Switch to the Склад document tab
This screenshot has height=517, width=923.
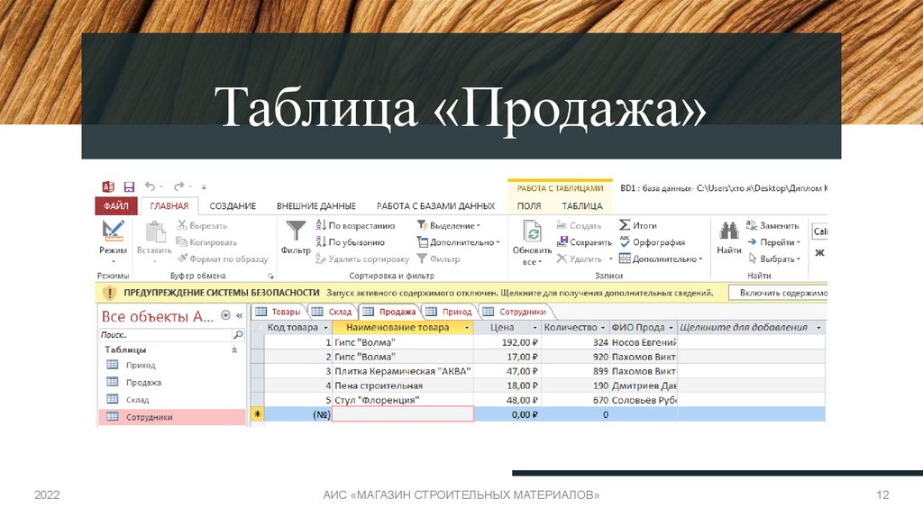click(x=332, y=312)
